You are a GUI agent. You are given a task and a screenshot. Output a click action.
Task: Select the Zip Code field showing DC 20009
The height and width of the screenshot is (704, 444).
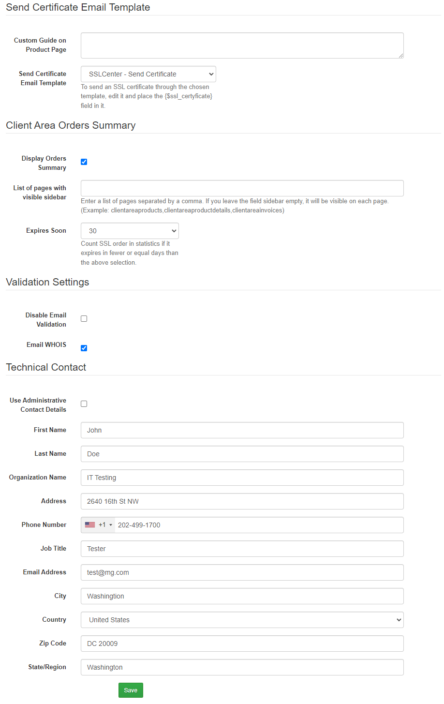pos(242,643)
